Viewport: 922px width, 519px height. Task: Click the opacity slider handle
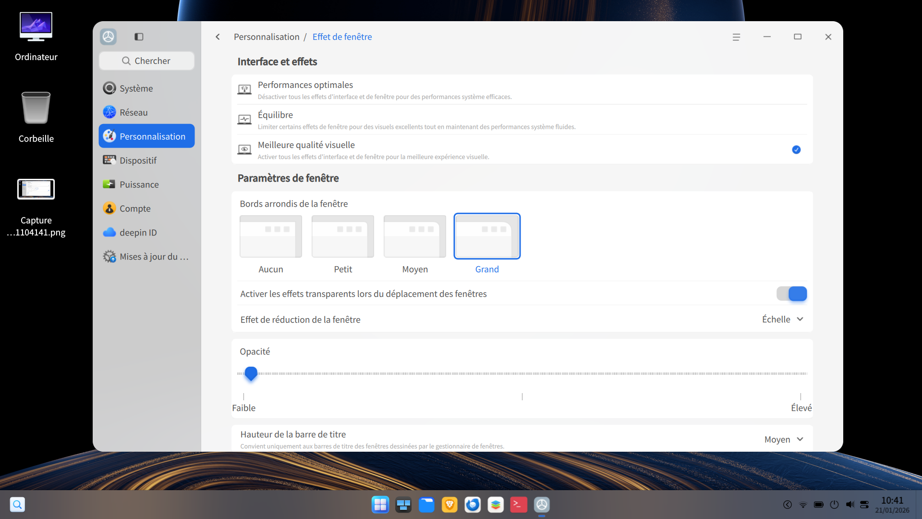point(251,373)
